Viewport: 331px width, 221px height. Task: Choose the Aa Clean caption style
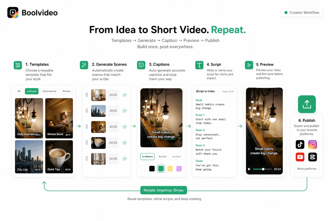[x=177, y=156]
